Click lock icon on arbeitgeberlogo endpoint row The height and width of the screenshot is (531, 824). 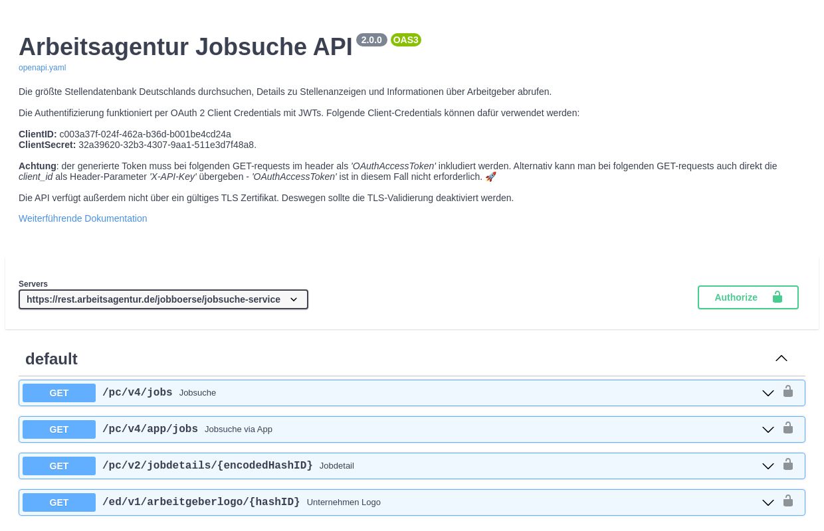[x=788, y=501]
